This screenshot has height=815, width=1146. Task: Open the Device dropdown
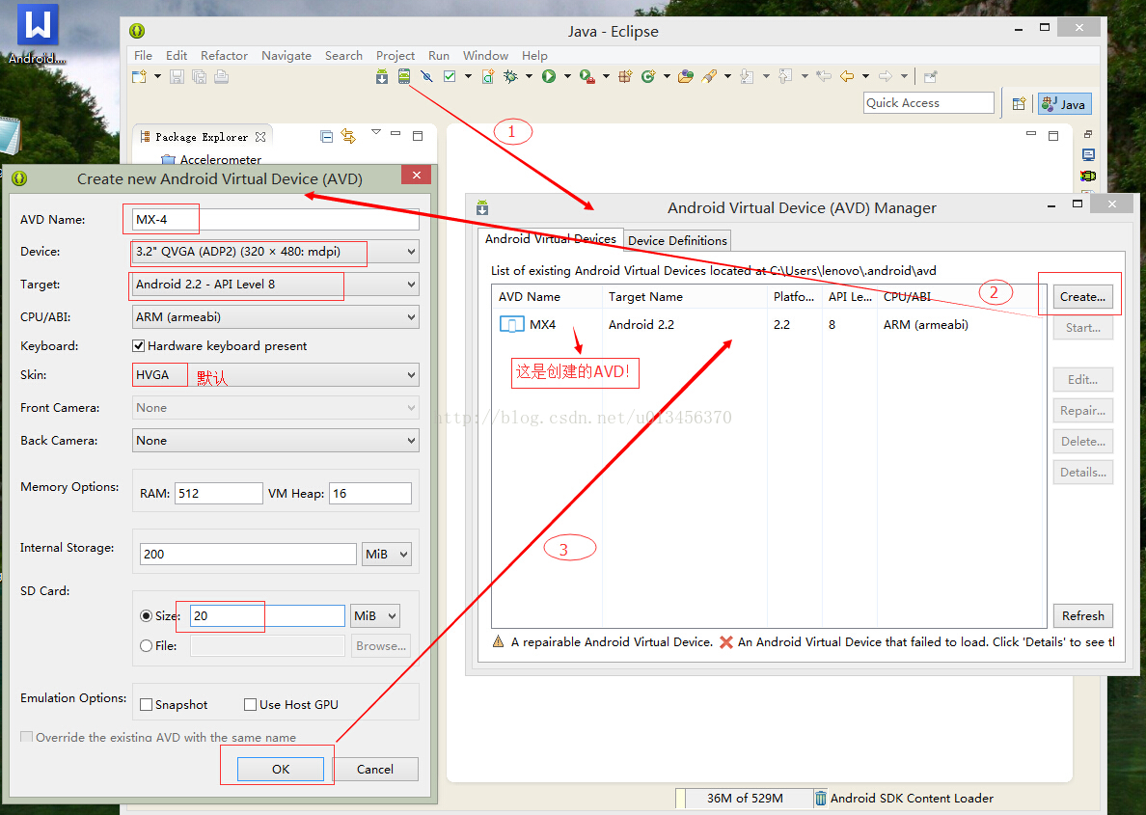[x=275, y=252]
